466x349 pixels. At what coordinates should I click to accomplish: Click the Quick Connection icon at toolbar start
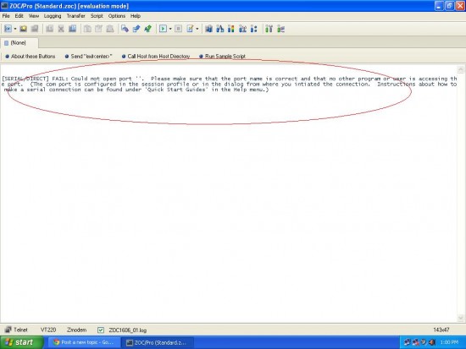(8, 29)
